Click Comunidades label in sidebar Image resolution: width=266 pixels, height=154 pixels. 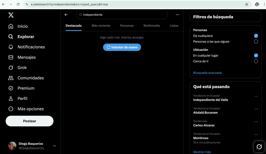[31, 78]
